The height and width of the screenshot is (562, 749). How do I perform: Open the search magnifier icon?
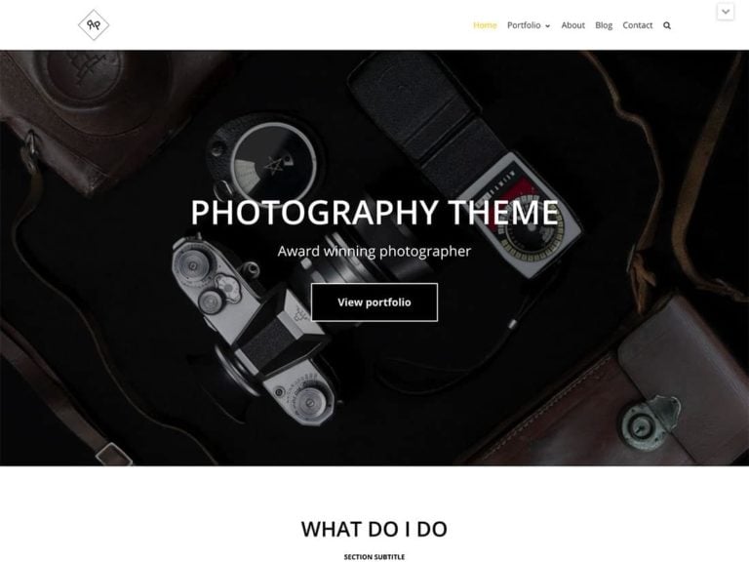pyautogui.click(x=667, y=25)
